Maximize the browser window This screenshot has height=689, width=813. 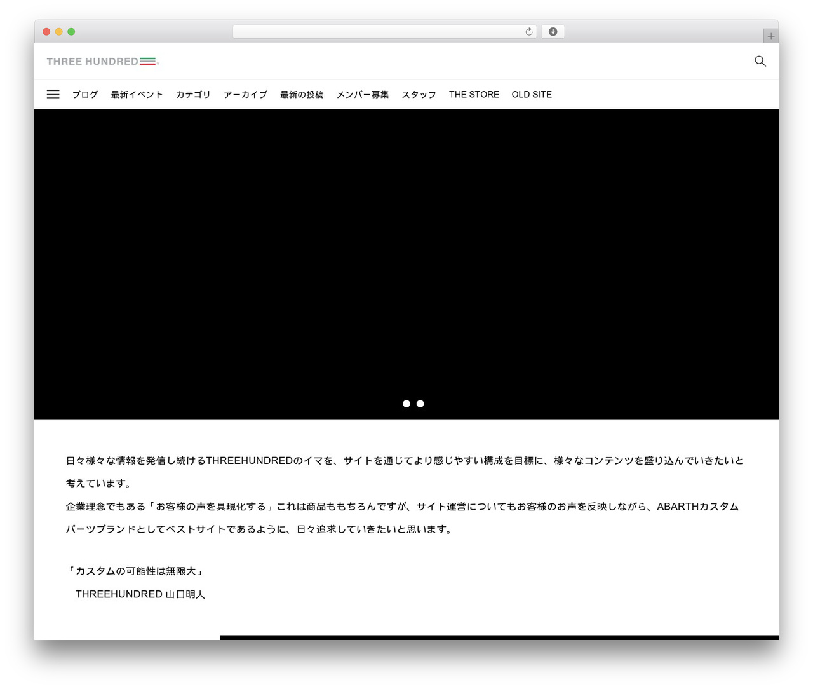point(71,32)
